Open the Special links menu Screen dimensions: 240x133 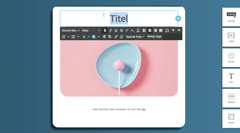click(135, 37)
